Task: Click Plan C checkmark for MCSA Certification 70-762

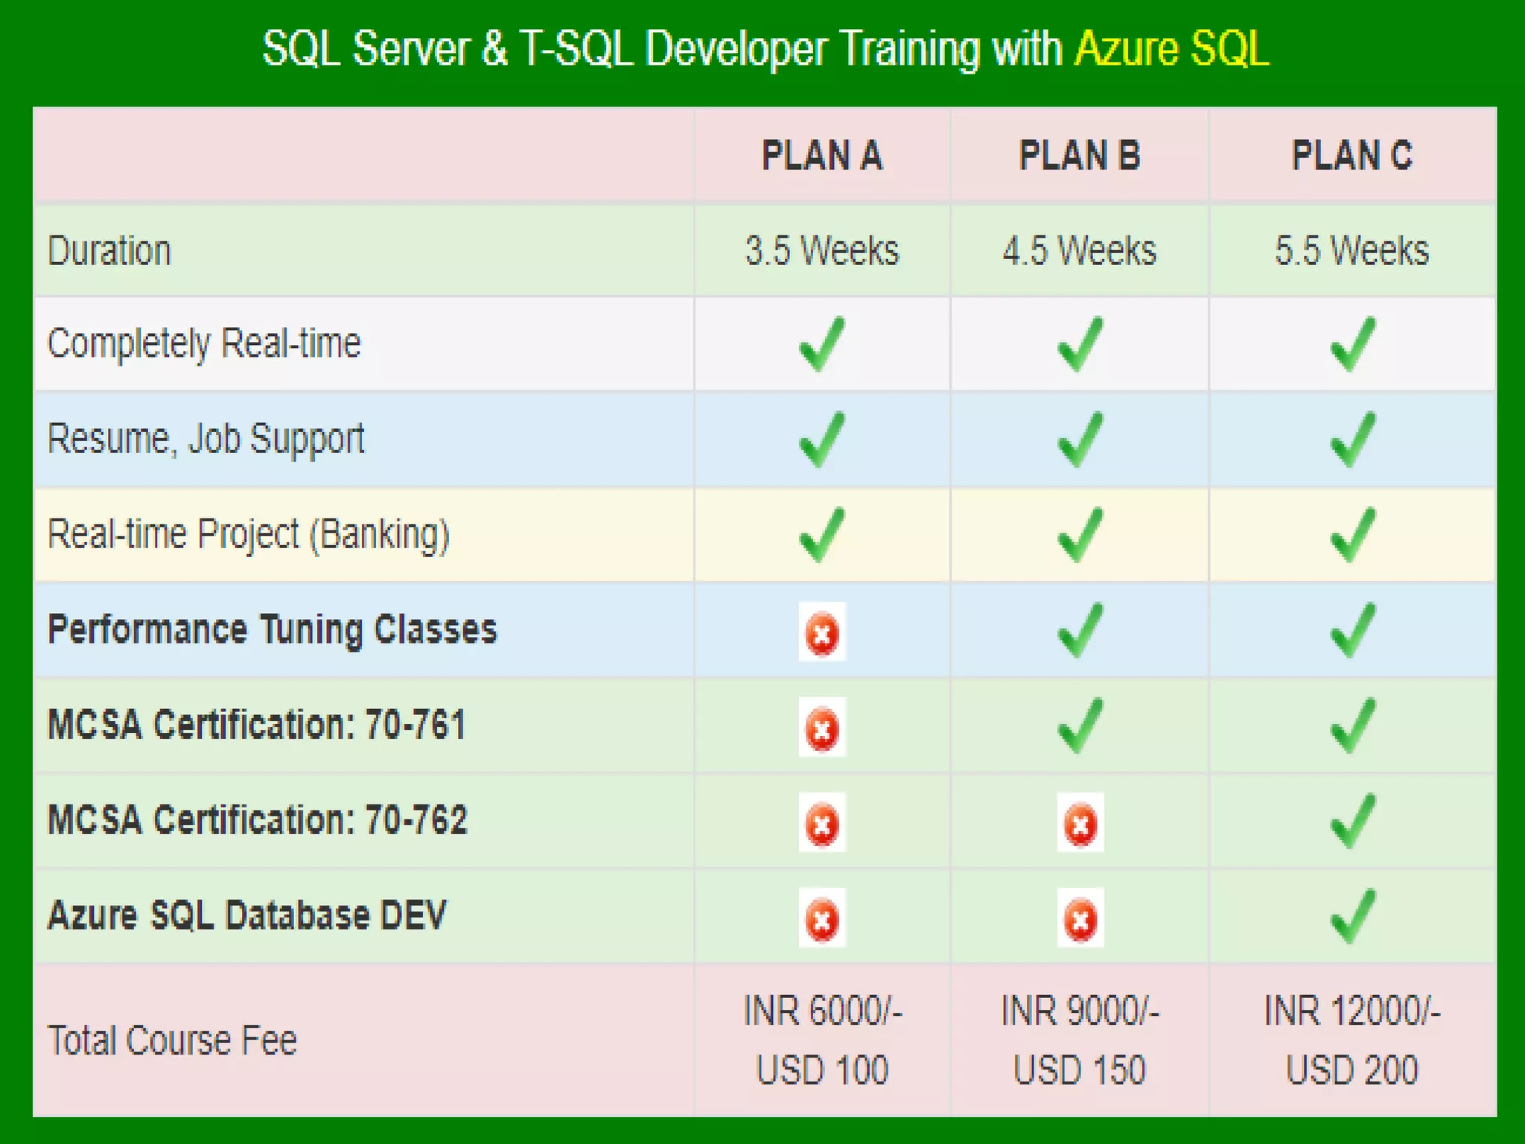Action: [1352, 821]
